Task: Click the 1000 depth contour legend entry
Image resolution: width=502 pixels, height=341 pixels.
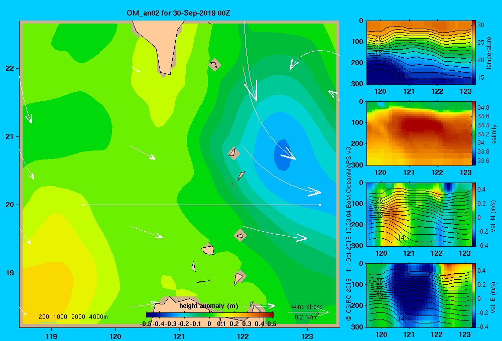Action: [60, 317]
